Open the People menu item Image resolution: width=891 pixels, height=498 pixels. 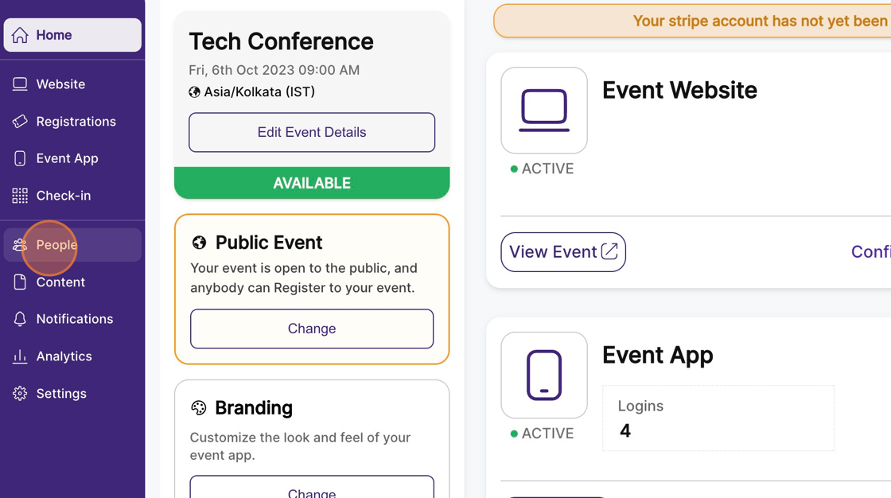56,245
